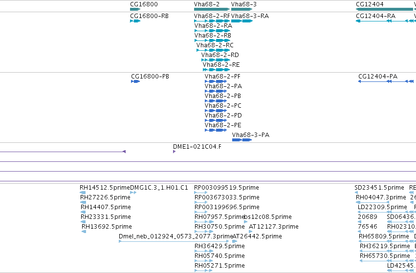Click the Vha68-3-PA protein glyph
The width and height of the screenshot is (416, 273).
242,140
